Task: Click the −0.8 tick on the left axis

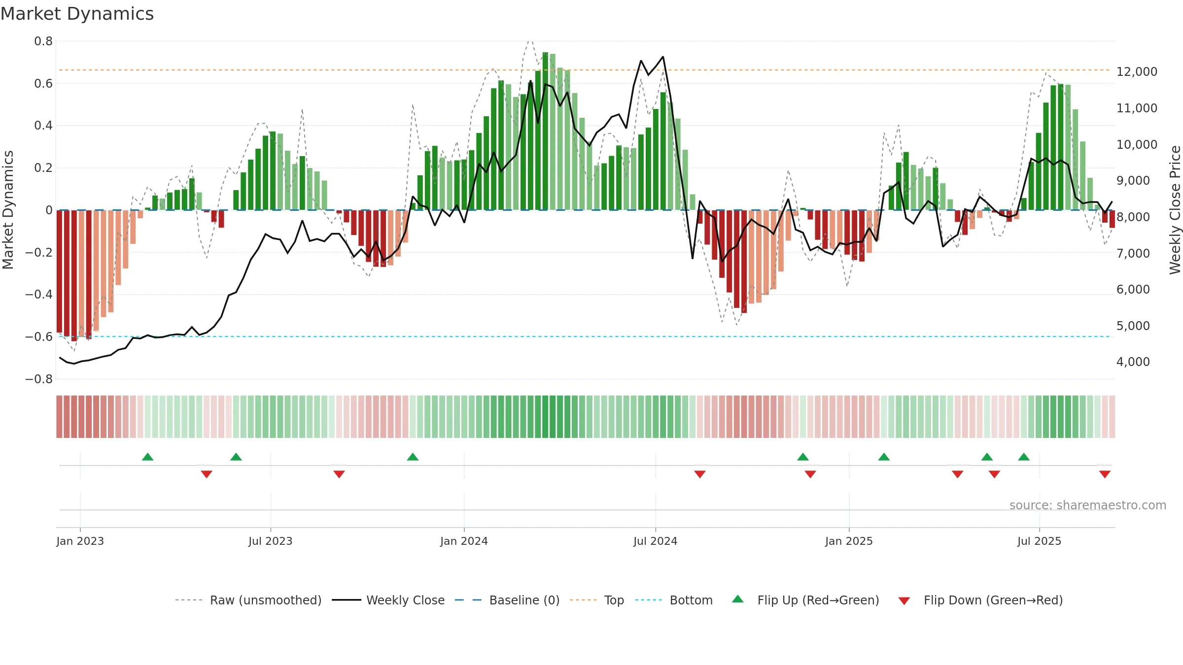Action: tap(39, 379)
